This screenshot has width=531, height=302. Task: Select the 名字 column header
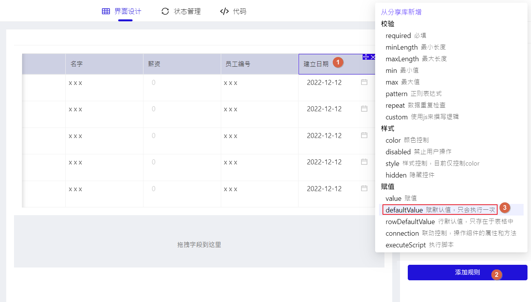[x=104, y=64]
